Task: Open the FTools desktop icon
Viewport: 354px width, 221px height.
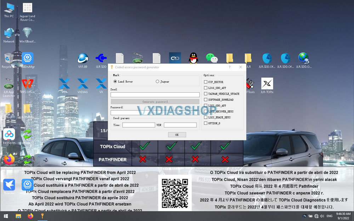Action: pyautogui.click(x=250, y=86)
